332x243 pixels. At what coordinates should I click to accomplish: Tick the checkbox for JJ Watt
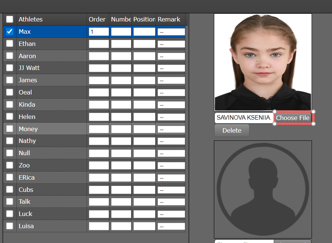pos(10,68)
